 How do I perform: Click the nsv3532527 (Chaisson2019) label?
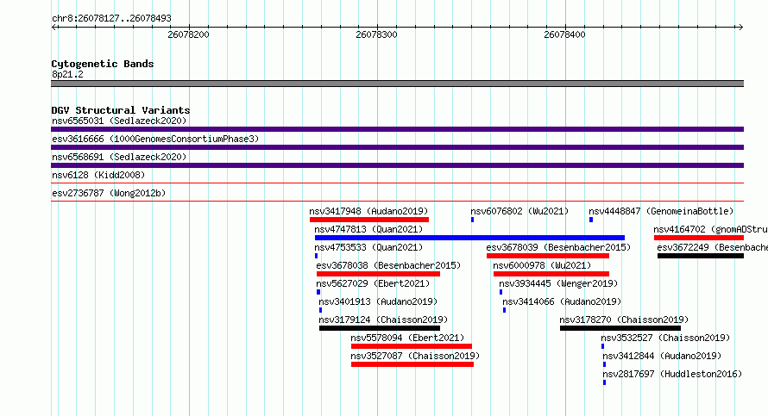[665, 338]
